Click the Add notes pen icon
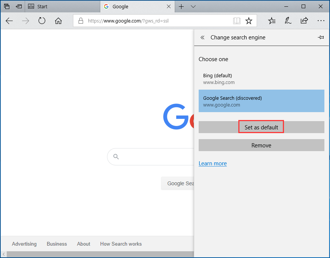 click(288, 21)
